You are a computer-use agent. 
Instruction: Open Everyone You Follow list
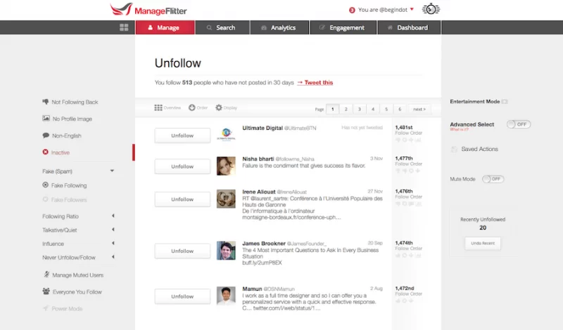tap(72, 291)
